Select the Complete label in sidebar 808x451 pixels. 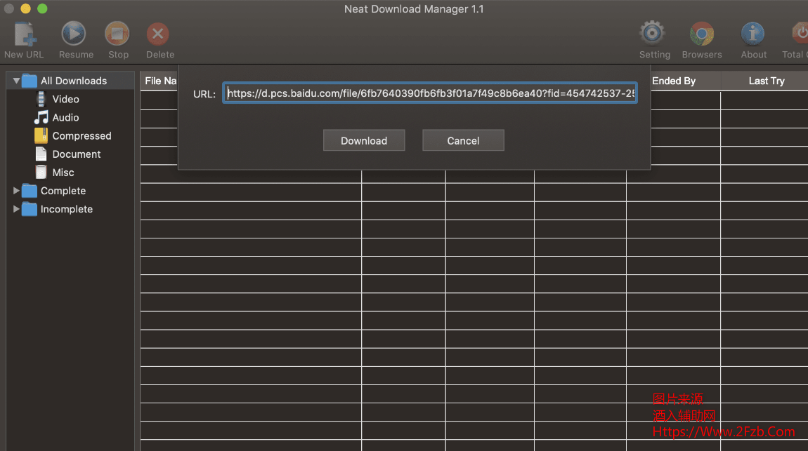point(63,191)
